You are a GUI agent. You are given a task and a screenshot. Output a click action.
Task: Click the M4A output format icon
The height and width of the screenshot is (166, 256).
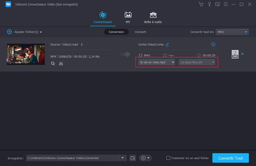pyautogui.click(x=235, y=54)
